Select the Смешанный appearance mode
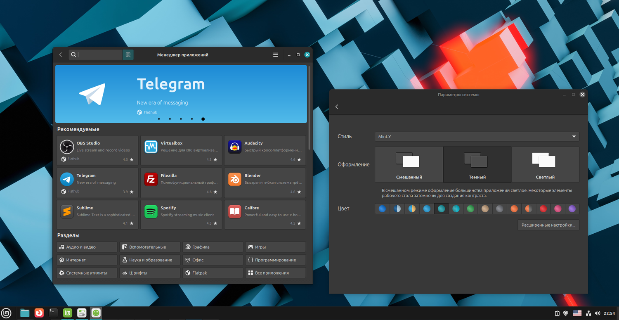619x320 pixels. pos(409,164)
